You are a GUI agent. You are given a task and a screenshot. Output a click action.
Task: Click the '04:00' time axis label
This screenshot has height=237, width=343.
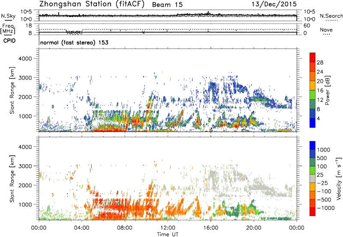[82, 228]
